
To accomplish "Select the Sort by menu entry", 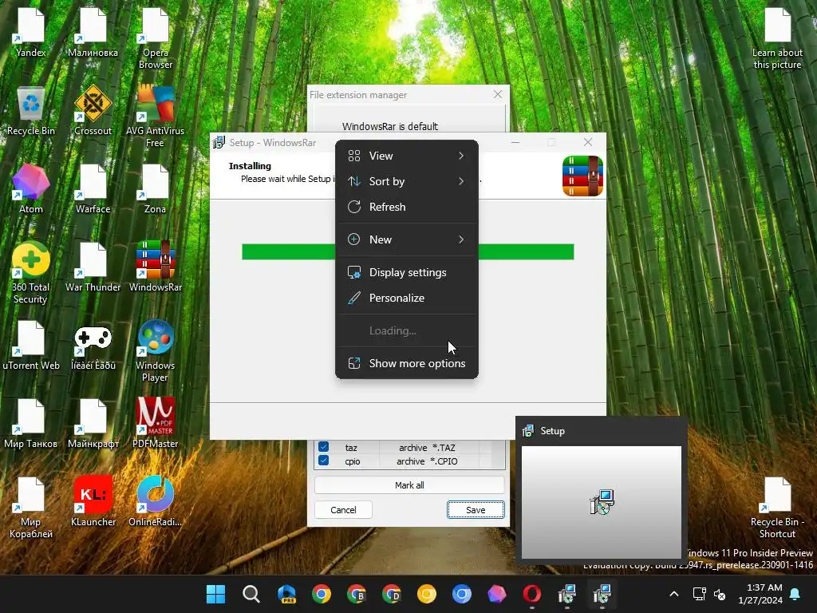I will pos(406,181).
